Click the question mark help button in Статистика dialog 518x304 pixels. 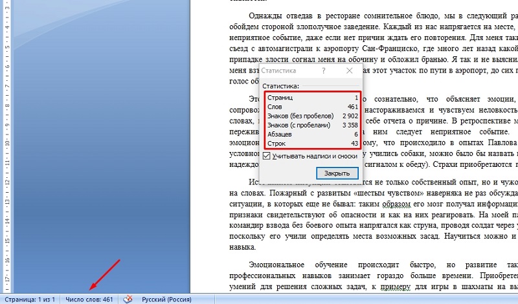(323, 70)
